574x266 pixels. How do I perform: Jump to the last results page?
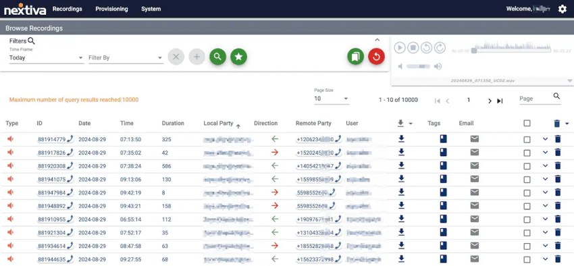(x=500, y=101)
